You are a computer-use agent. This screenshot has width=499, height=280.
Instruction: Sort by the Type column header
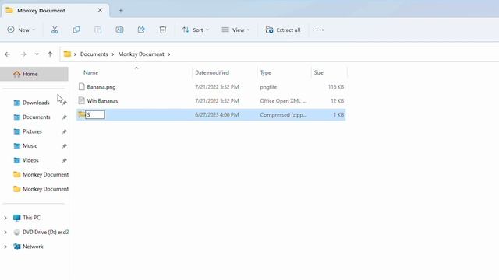tap(265, 72)
